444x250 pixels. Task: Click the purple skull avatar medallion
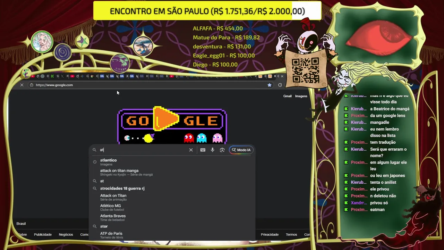click(x=120, y=63)
